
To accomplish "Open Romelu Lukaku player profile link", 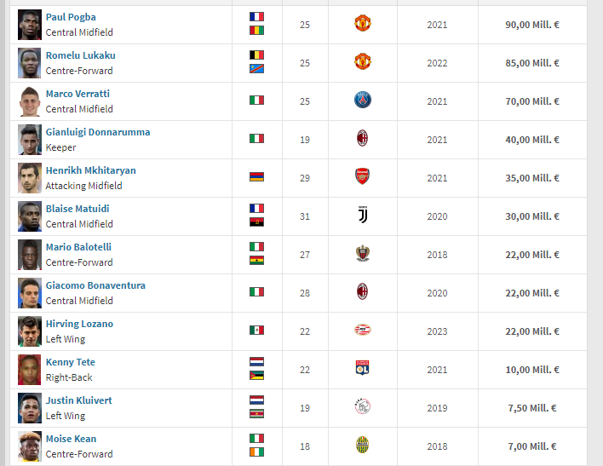I will point(80,55).
